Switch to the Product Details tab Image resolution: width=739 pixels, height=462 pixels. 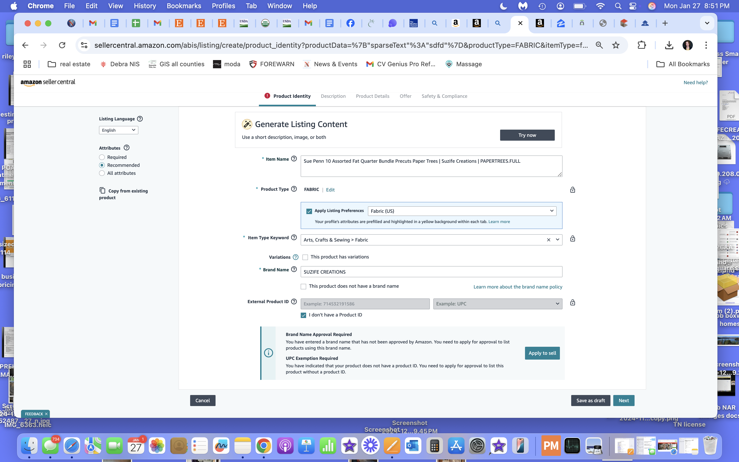point(372,96)
